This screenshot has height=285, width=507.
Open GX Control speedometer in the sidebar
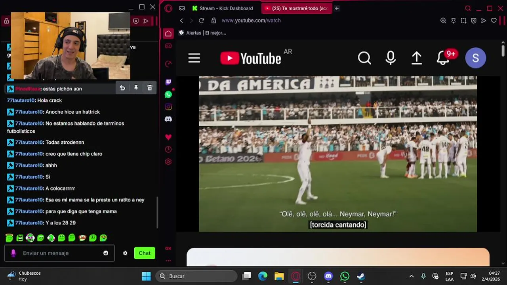[168, 64]
